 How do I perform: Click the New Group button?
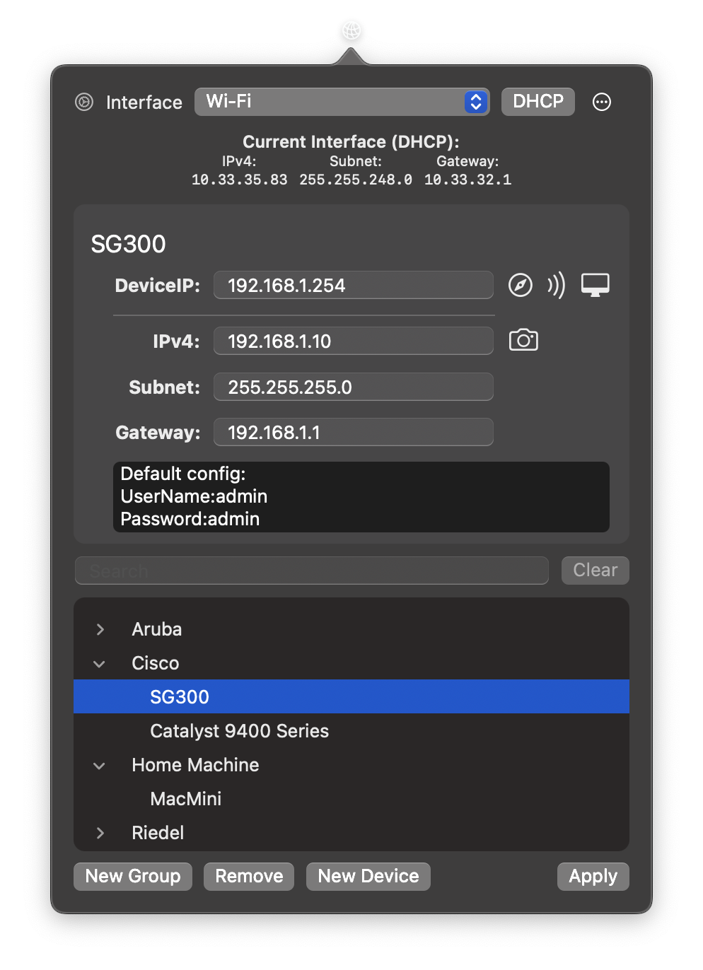pyautogui.click(x=133, y=877)
